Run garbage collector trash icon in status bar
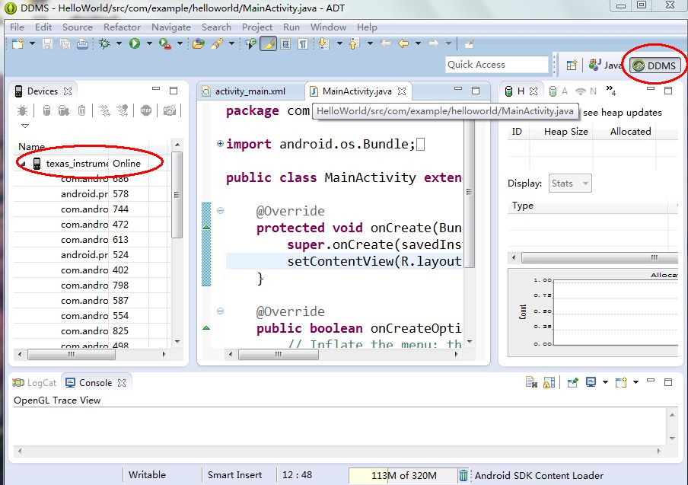Viewport: 688px width, 485px height. point(463,475)
